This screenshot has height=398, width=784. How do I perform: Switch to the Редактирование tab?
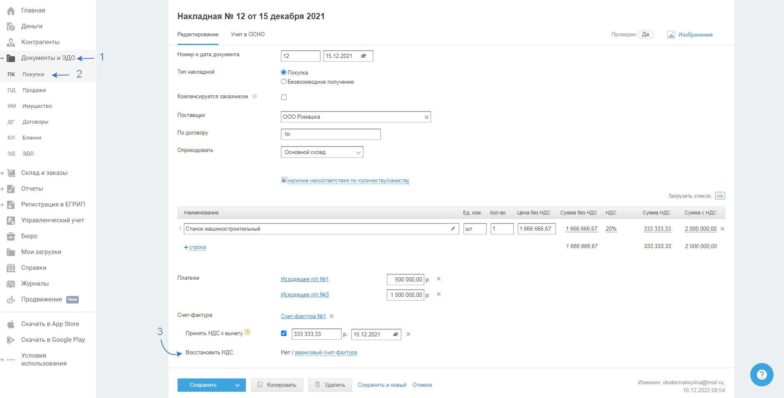[x=198, y=35]
